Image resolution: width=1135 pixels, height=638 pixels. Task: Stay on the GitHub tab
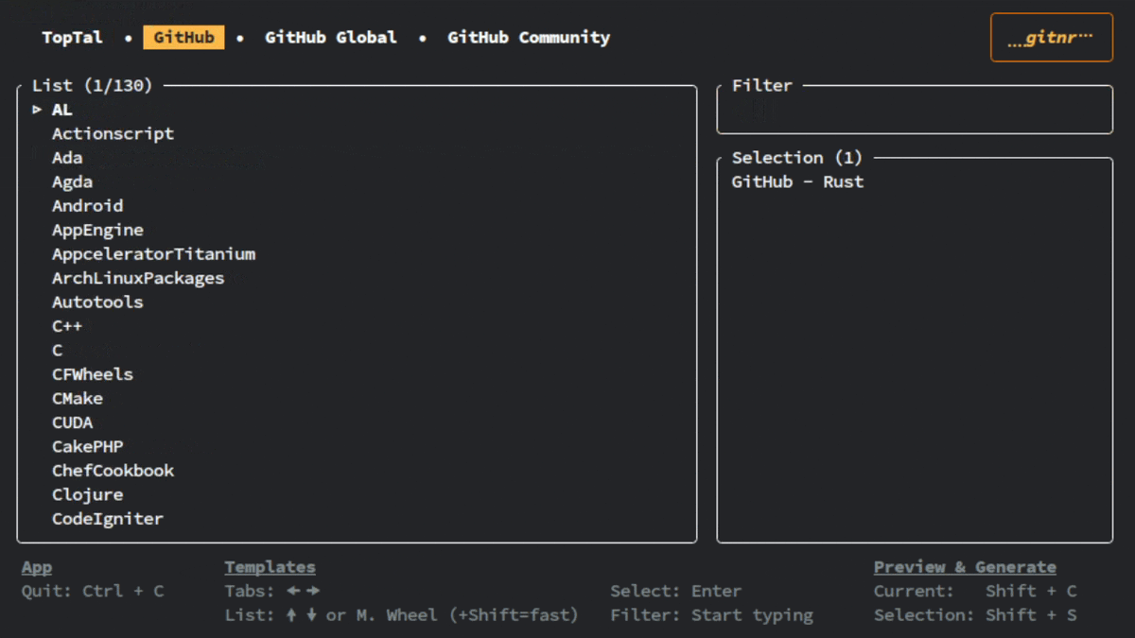click(x=183, y=37)
